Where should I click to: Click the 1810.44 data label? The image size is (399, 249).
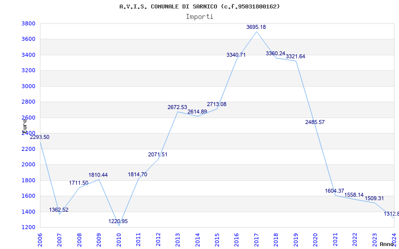(x=98, y=175)
